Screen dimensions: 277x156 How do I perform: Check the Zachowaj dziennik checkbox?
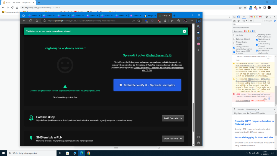[234, 39]
